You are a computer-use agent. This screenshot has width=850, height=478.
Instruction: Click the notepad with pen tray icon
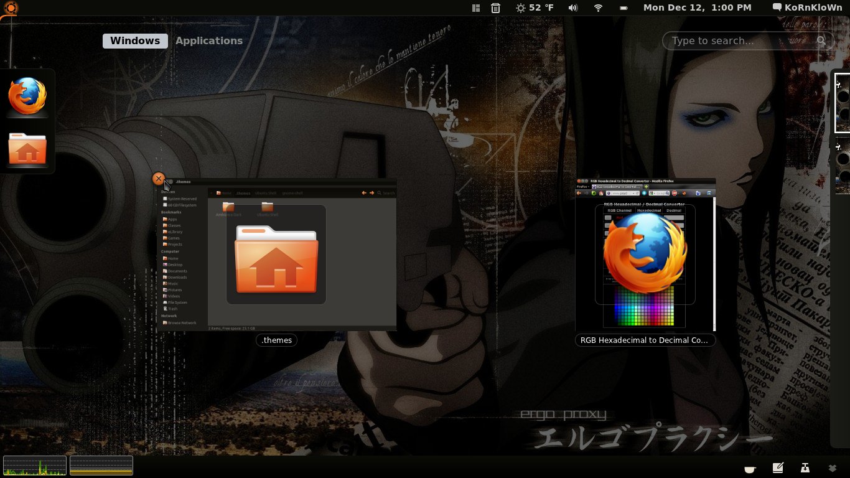click(x=778, y=467)
